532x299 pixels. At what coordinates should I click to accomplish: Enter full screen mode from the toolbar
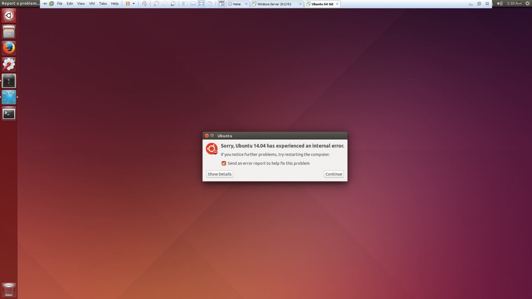[201, 4]
